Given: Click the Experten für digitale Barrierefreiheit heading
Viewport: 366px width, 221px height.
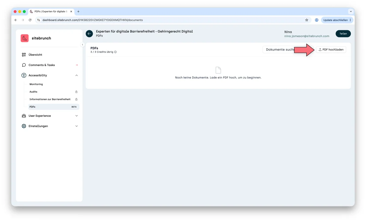Looking at the screenshot, I should point(144,31).
